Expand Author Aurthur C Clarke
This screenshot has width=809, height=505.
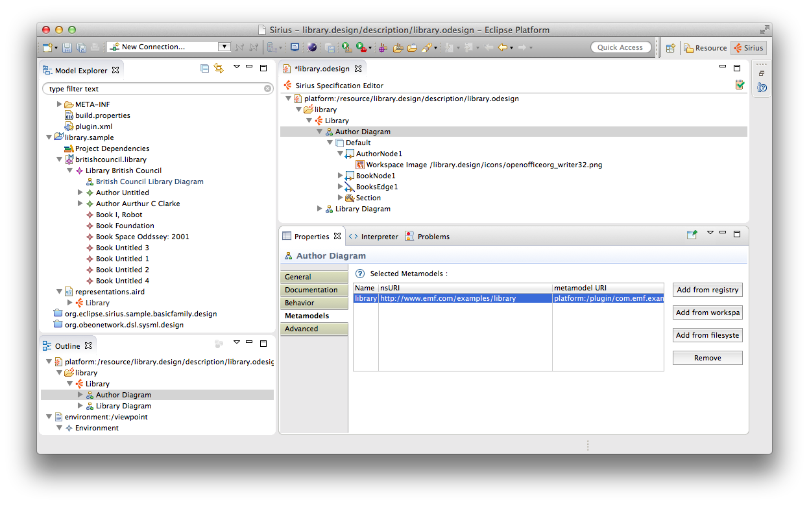[x=80, y=204]
